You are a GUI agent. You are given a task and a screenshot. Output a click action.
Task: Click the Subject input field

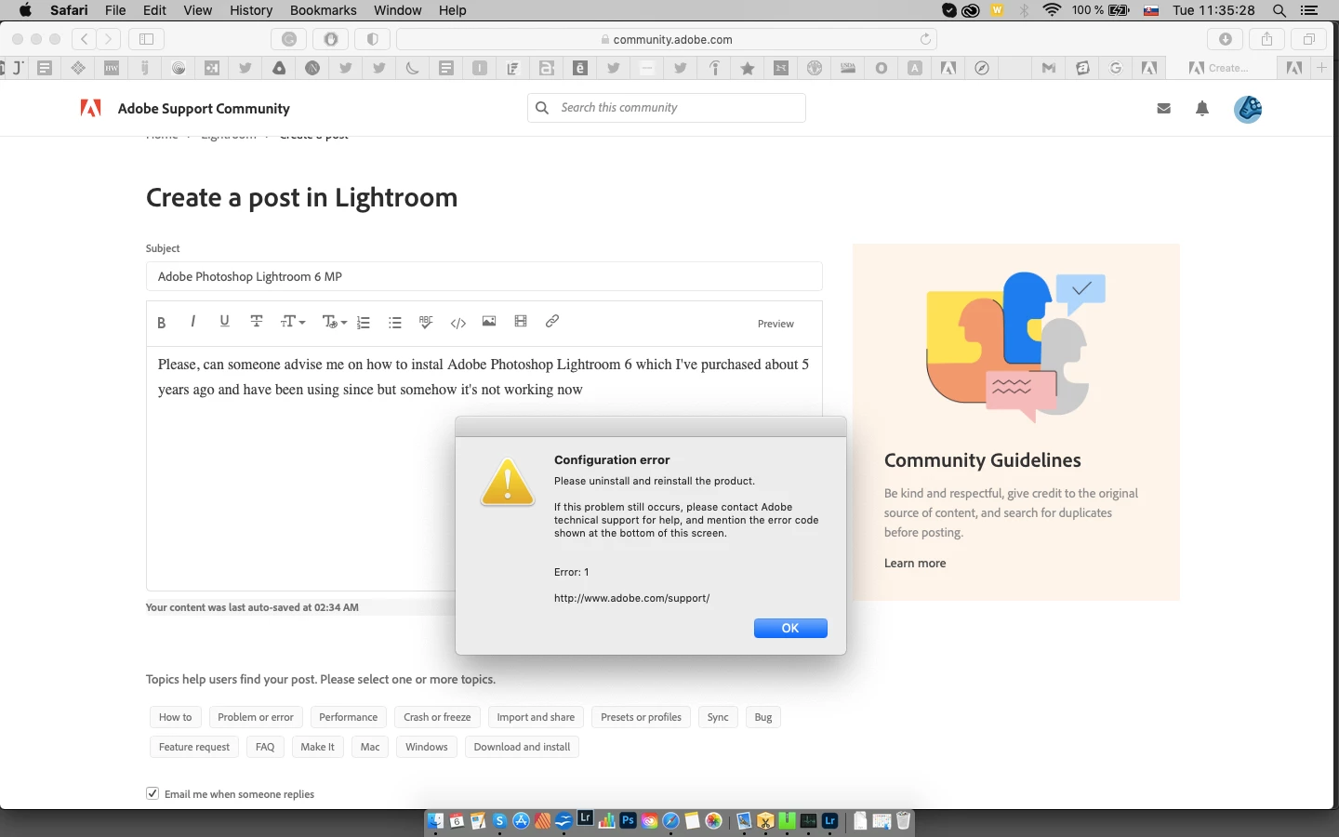pos(484,276)
